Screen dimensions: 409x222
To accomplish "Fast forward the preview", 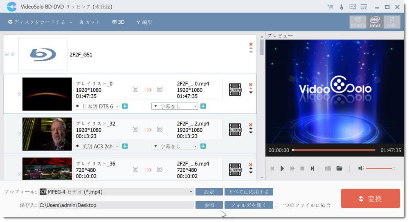I will (x=292, y=169).
